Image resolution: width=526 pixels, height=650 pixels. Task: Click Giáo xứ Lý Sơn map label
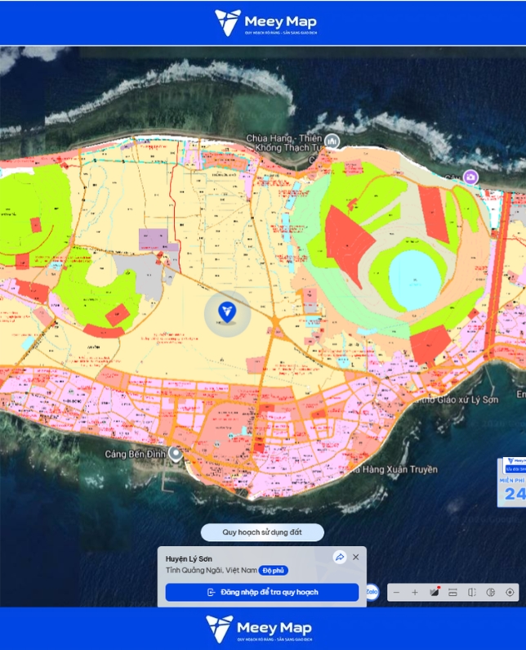(456, 400)
